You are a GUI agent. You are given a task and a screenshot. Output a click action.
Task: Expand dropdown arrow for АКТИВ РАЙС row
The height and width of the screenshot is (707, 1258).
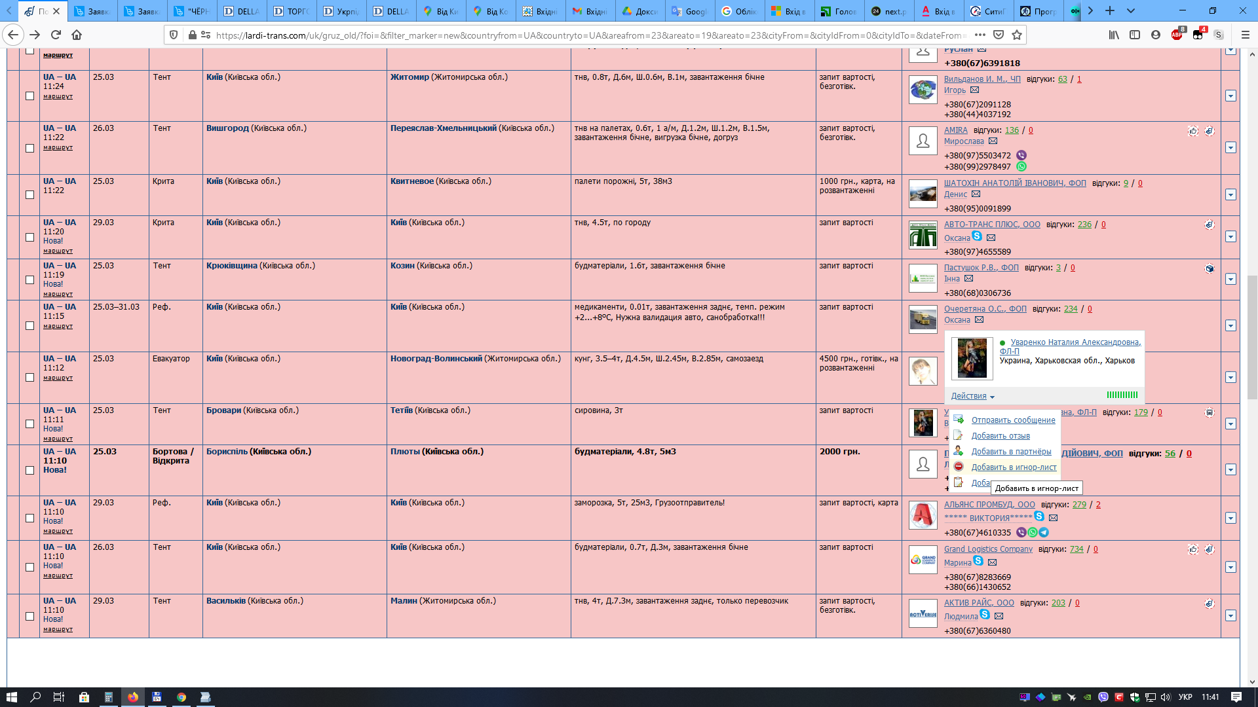click(1230, 615)
